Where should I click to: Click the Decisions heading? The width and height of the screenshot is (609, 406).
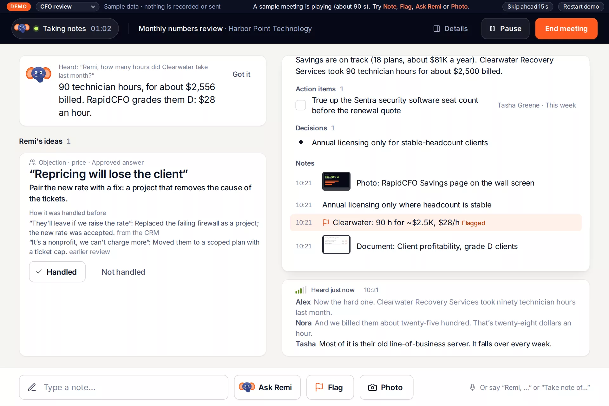pos(311,128)
